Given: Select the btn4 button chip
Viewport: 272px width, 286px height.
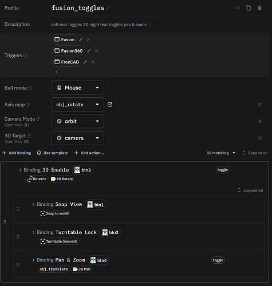Looking at the screenshot, I should click(98, 260).
